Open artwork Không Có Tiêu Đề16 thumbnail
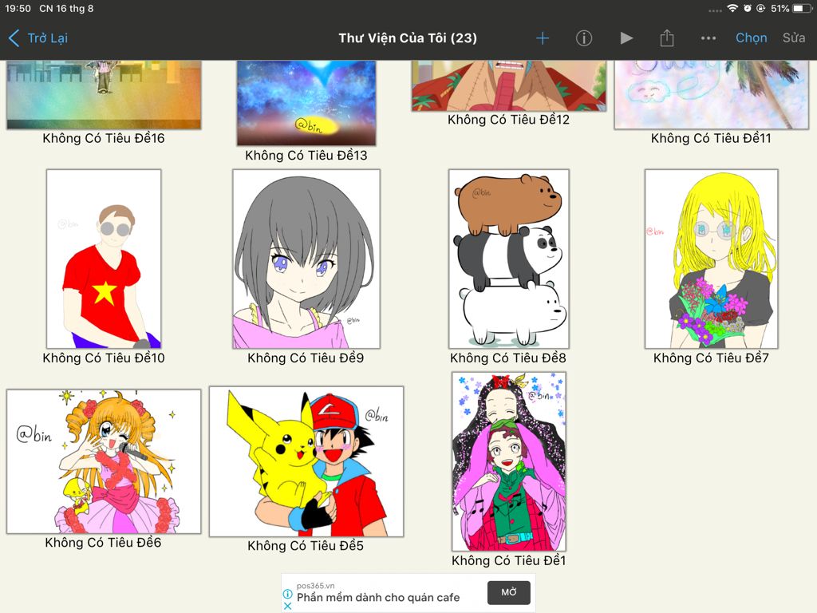817x613 pixels. tap(104, 94)
